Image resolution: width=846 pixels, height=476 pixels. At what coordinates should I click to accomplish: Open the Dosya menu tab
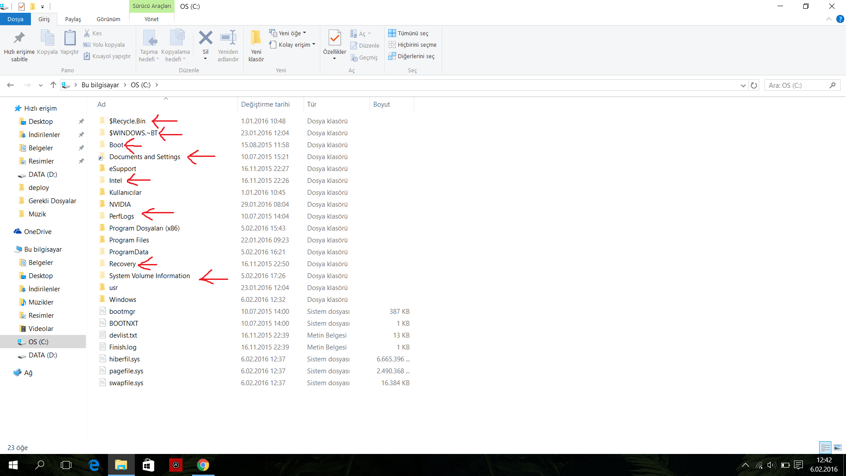15,19
